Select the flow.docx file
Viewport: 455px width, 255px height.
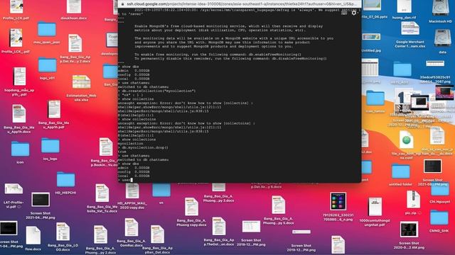pyautogui.click(x=33, y=235)
